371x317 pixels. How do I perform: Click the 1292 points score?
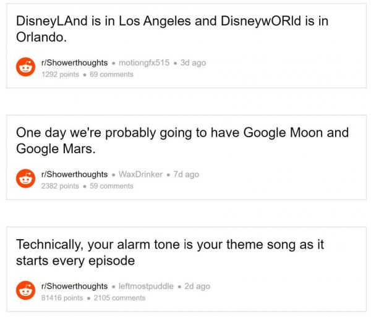click(60, 75)
